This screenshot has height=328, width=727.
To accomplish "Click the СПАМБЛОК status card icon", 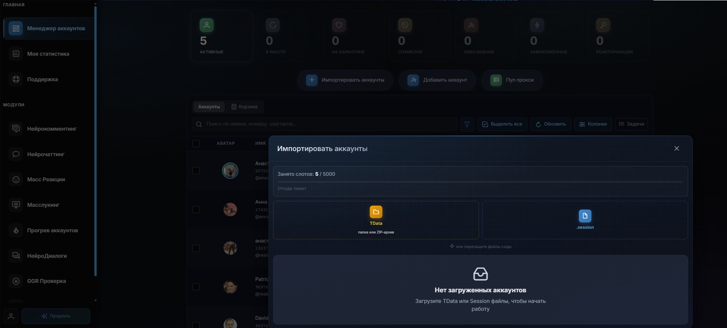I will click(x=405, y=25).
